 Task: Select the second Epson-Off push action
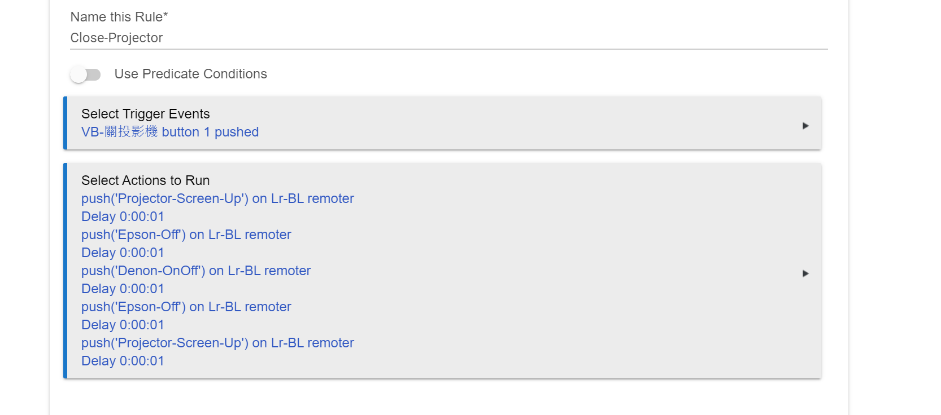186,307
